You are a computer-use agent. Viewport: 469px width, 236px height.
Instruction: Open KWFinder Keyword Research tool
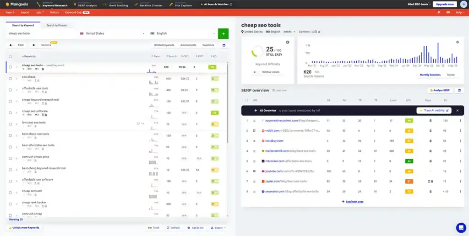pyautogui.click(x=52, y=5)
